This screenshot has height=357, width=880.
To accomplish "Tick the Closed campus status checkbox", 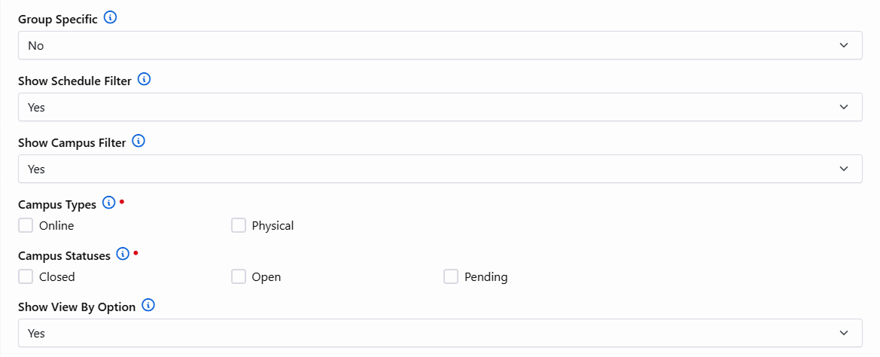I will 26,276.
